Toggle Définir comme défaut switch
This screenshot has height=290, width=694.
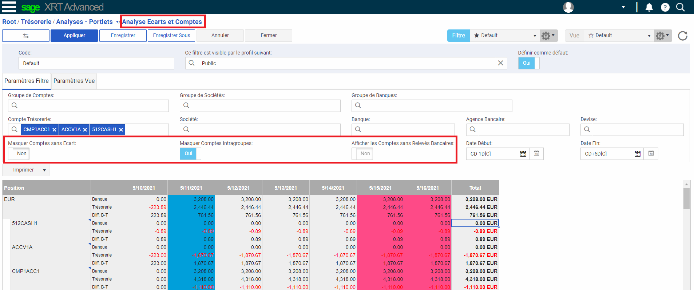point(528,63)
